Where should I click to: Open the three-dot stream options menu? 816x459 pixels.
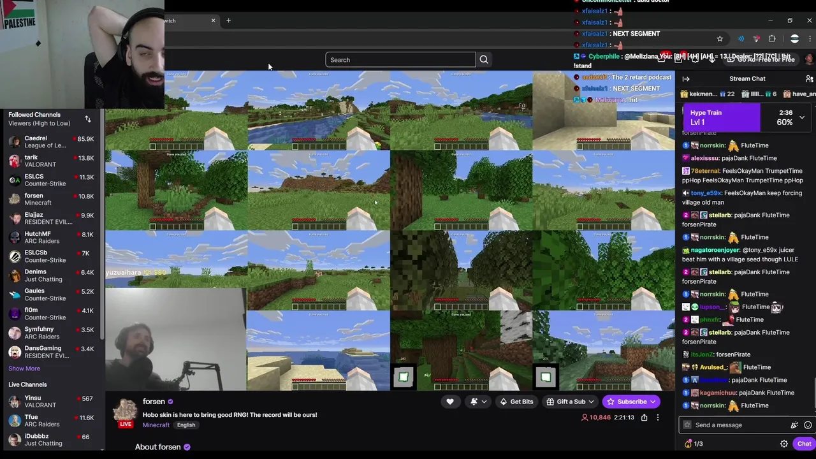(658, 418)
